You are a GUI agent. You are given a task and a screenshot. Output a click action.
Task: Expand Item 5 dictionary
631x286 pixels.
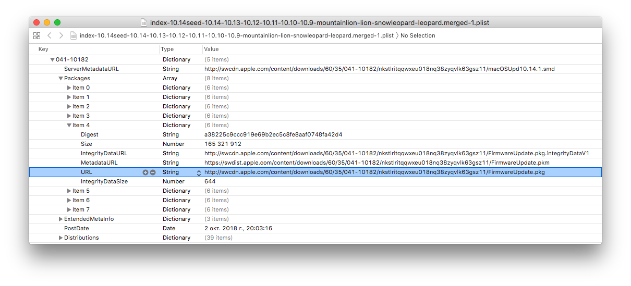[69, 191]
